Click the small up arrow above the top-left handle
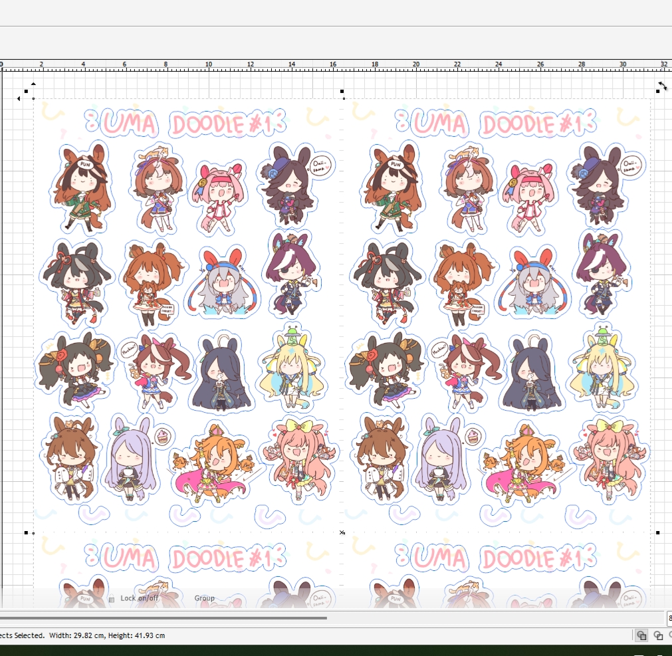 [x=33, y=84]
